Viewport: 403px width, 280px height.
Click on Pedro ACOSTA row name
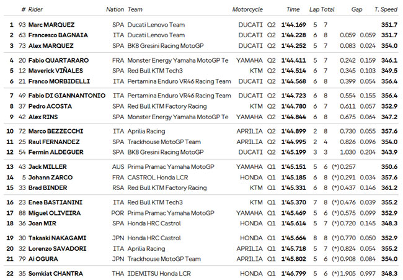pos(50,106)
